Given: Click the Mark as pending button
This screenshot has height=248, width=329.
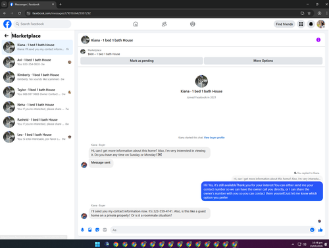Looking at the screenshot, I should pos(141,61).
